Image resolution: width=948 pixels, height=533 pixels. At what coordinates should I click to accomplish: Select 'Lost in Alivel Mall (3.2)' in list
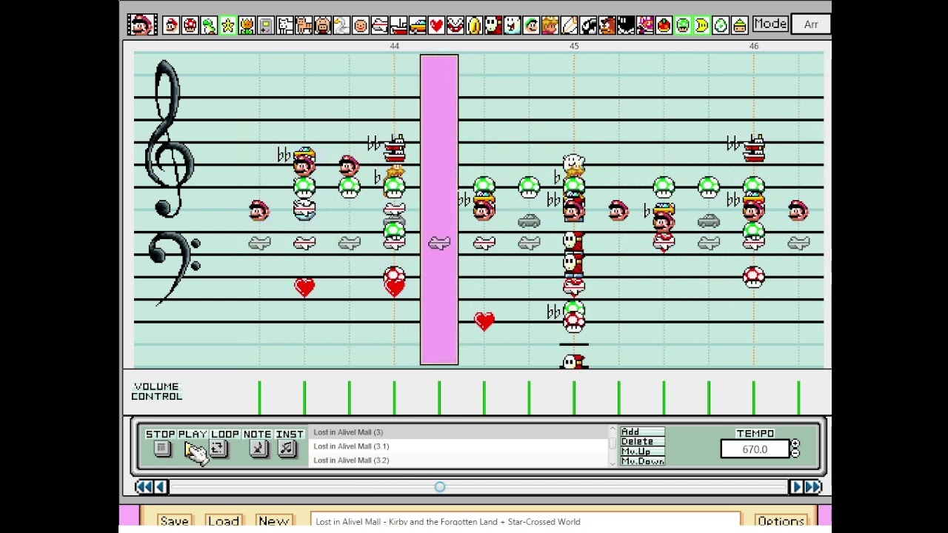pos(458,460)
